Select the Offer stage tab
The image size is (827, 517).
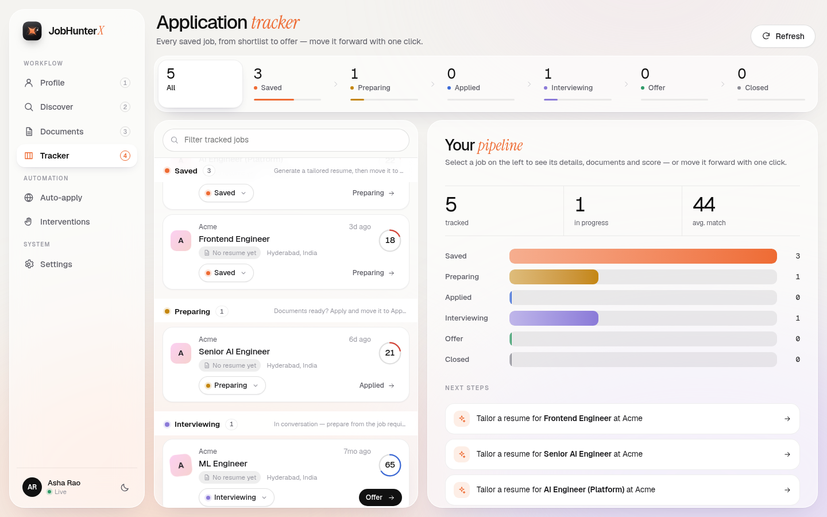(674, 84)
